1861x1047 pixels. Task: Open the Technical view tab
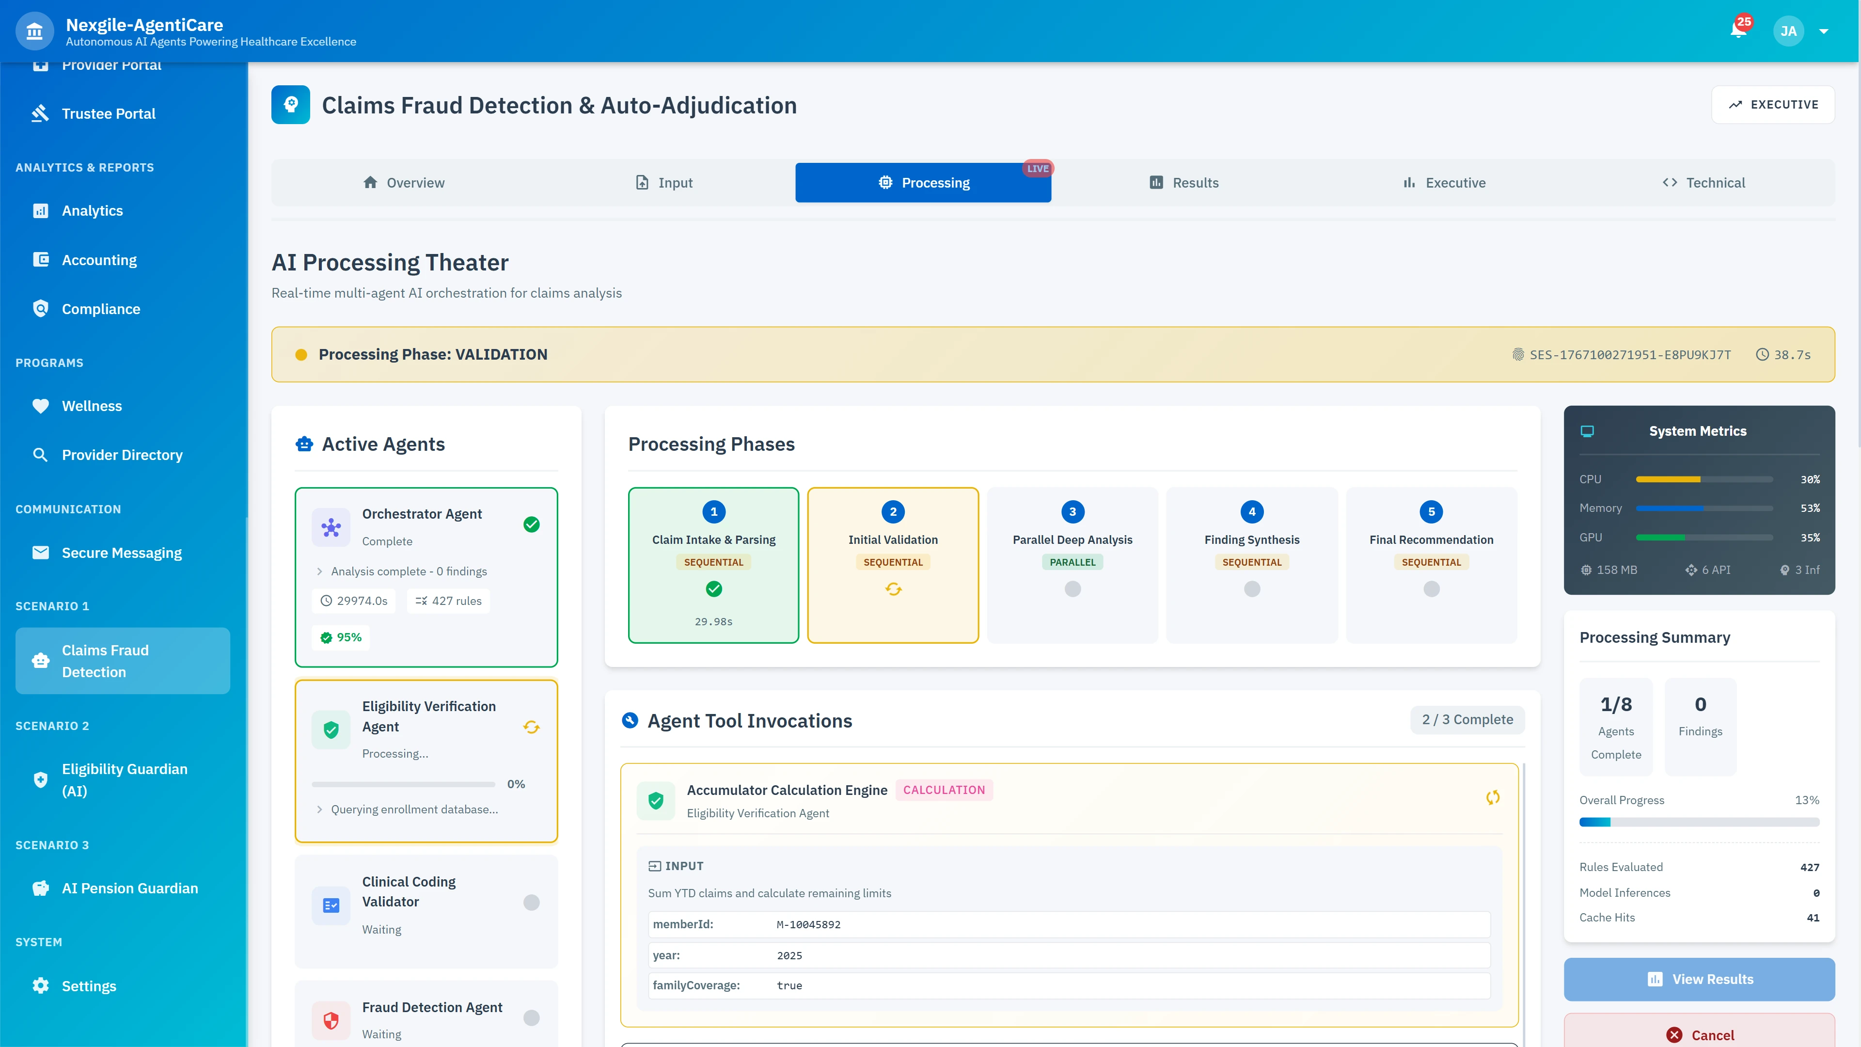point(1703,182)
